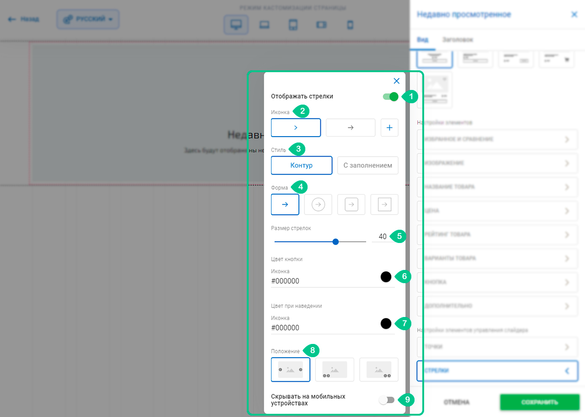Screen dimensions: 585x417
Task: Select Контур style option
Action: 302,165
